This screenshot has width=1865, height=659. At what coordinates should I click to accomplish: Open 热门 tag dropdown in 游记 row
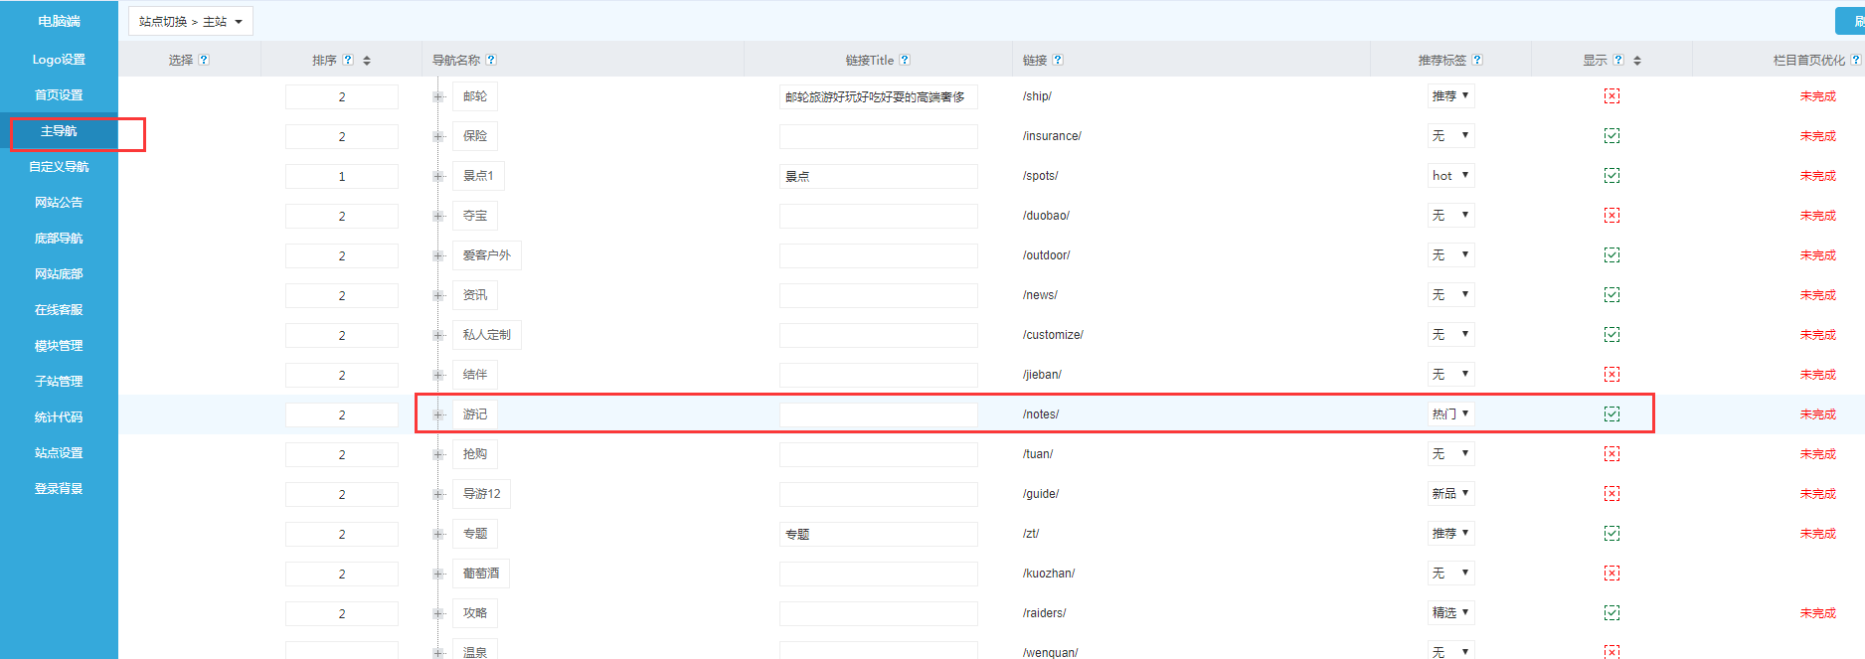click(1450, 414)
